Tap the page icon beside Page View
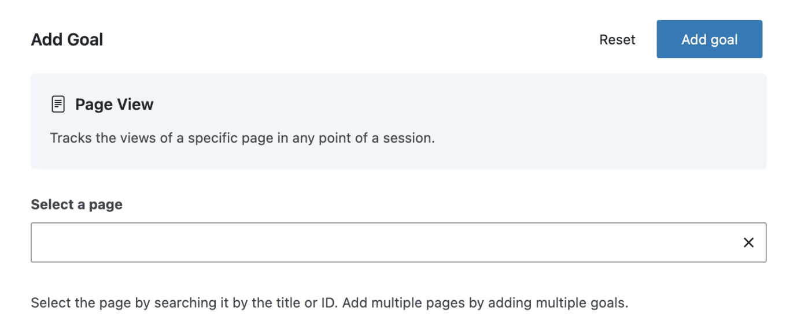Image resolution: width=790 pixels, height=336 pixels. [x=58, y=104]
